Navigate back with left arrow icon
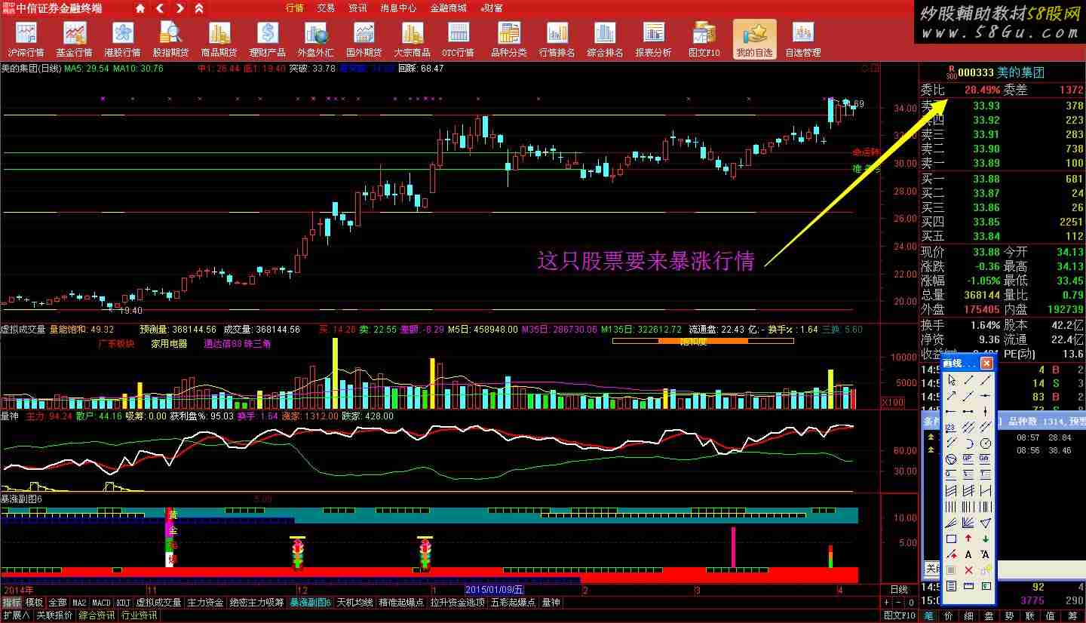Image resolution: width=1086 pixels, height=623 pixels. pyautogui.click(x=160, y=9)
